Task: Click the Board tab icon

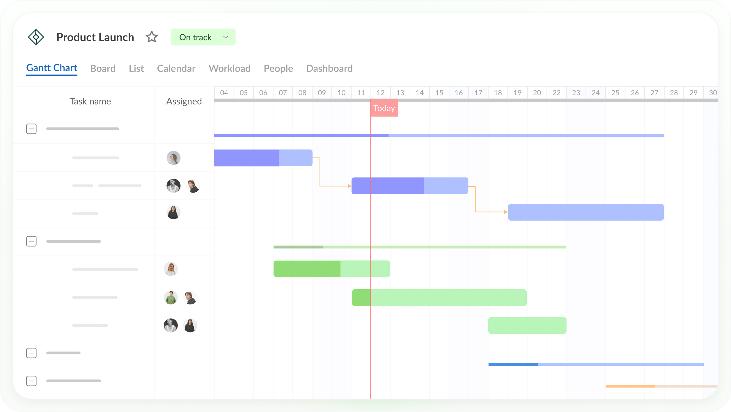Action: click(102, 68)
